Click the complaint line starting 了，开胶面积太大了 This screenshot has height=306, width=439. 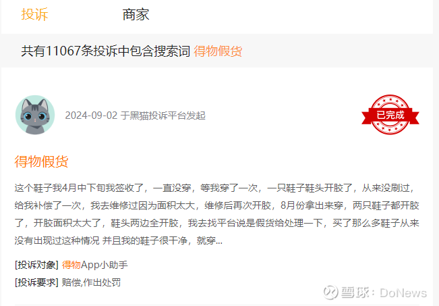(216, 224)
